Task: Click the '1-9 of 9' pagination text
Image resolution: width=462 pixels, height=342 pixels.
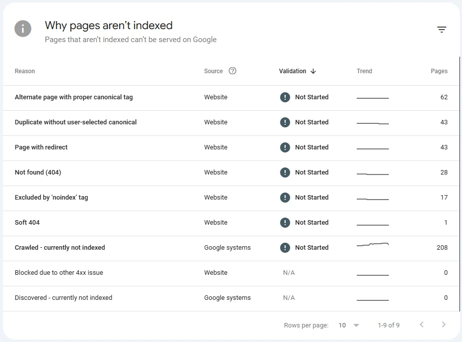Action: (x=389, y=325)
